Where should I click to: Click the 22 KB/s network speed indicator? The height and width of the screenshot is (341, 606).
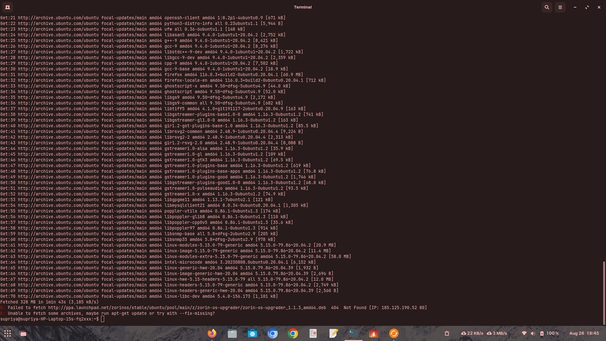(472, 333)
